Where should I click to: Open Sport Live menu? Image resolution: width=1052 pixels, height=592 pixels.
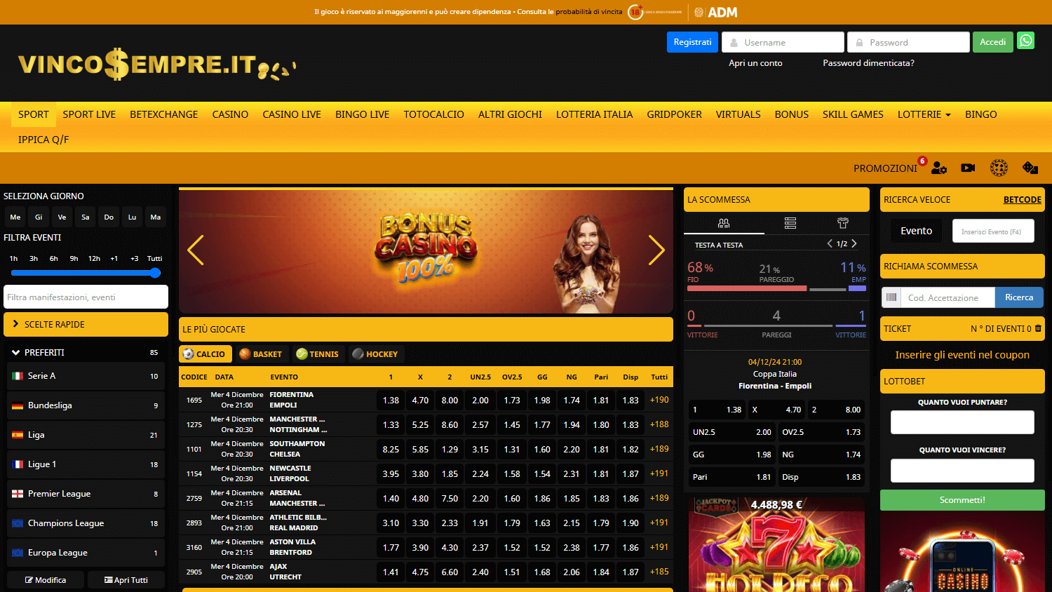89,114
